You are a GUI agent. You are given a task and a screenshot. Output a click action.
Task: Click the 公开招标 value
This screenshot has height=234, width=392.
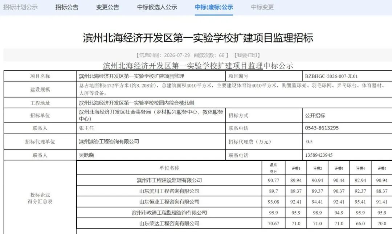[x=315, y=115]
